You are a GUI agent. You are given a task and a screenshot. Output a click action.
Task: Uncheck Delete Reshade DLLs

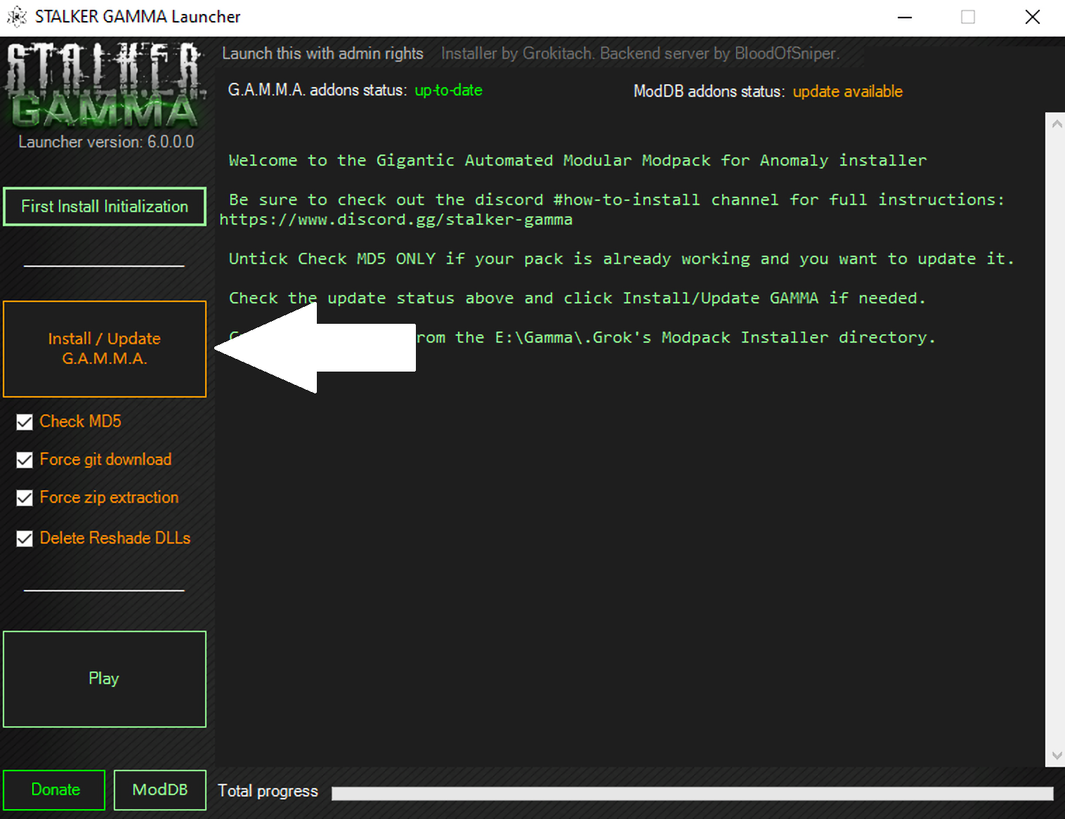25,538
